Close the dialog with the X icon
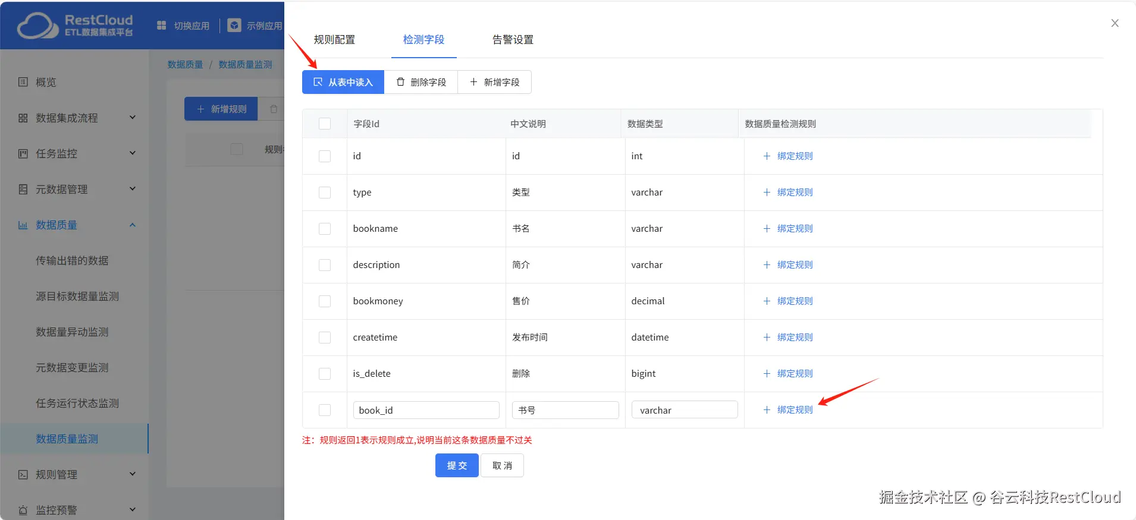Image resolution: width=1136 pixels, height=520 pixels. (x=1115, y=23)
